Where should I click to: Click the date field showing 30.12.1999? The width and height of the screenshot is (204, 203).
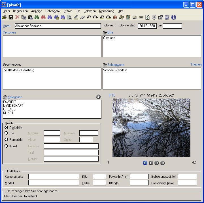tap(147, 26)
